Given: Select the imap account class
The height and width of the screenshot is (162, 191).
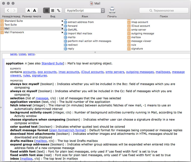Looking at the screenshot, I should pyautogui.click(x=139, y=22).
